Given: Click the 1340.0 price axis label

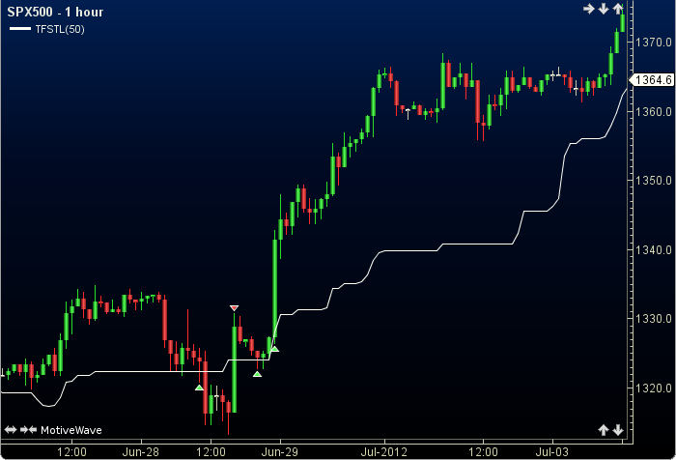Looking at the screenshot, I should (654, 250).
